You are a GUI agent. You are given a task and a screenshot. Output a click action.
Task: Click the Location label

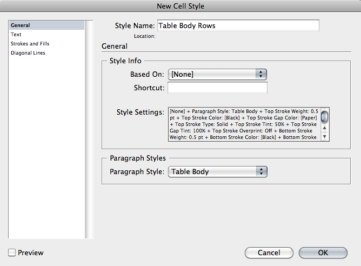coord(145,36)
